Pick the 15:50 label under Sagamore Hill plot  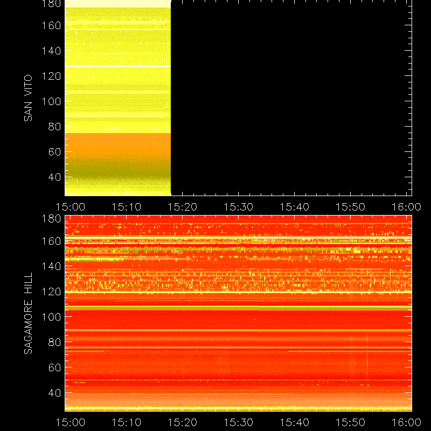351,422
